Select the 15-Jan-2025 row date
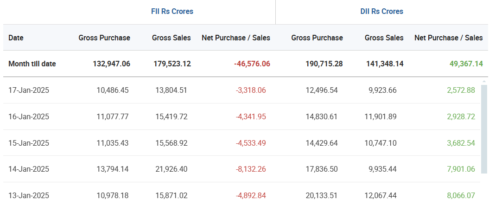Screen dimensions: 489x206 coord(29,143)
